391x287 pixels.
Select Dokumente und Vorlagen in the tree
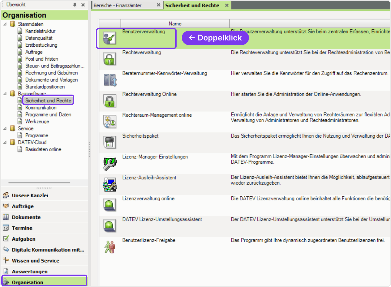coord(51,80)
